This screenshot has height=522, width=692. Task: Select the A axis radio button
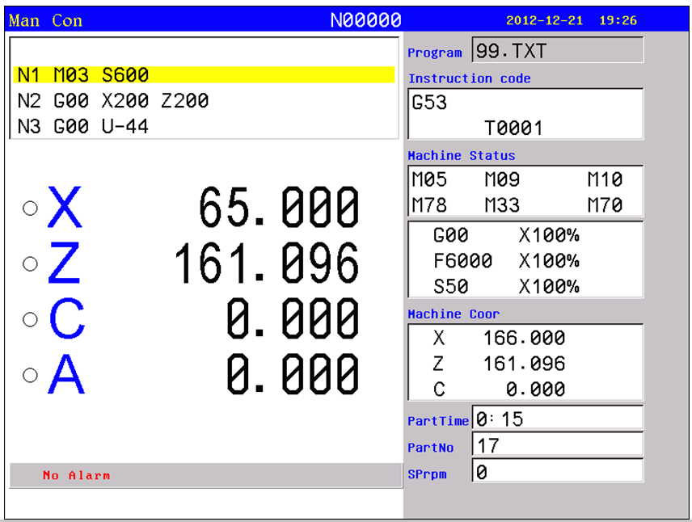tap(30, 375)
